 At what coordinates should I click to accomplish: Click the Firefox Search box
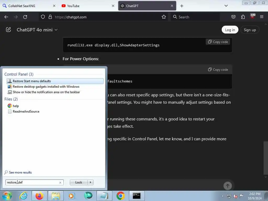pos(195,17)
